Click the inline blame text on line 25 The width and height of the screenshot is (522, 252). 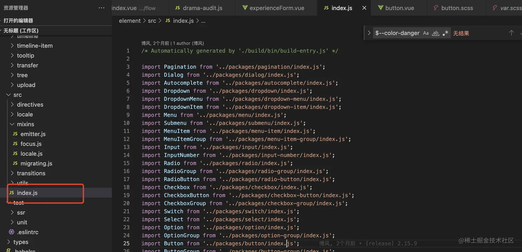coord(368,243)
